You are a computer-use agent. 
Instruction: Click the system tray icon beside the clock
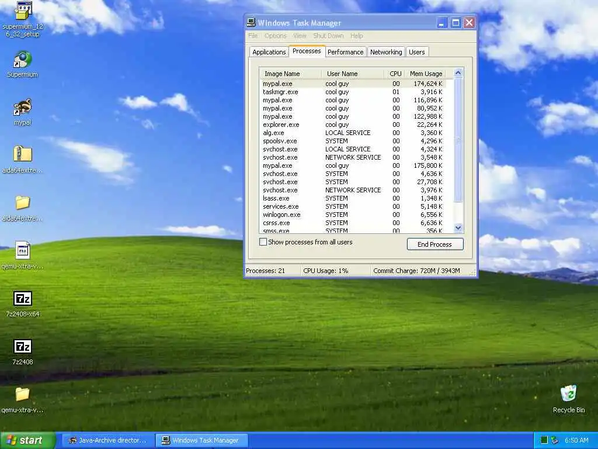pos(555,440)
